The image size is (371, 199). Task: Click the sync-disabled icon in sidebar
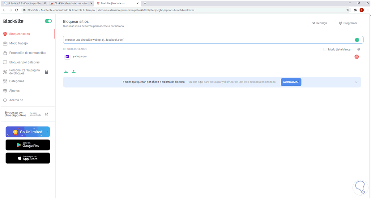tap(47, 114)
